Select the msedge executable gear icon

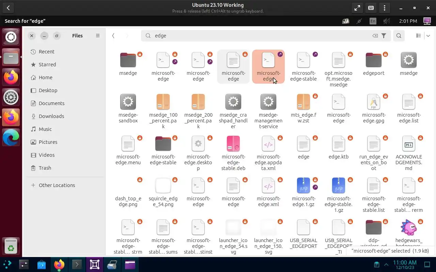(x=409, y=60)
